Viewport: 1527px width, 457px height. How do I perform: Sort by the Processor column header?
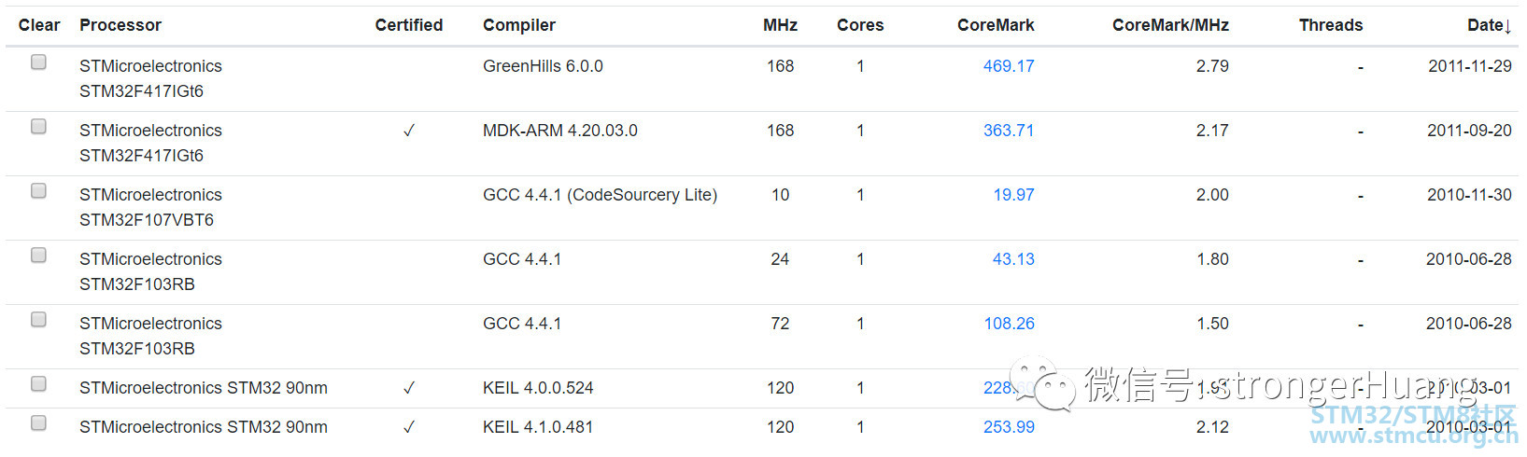click(x=120, y=25)
